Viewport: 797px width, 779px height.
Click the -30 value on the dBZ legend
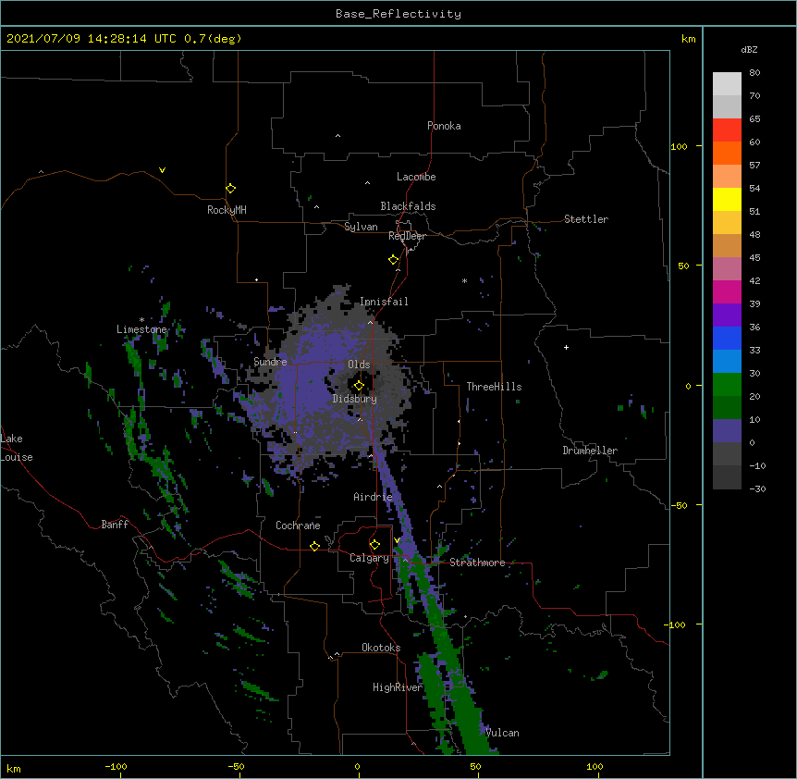[757, 488]
